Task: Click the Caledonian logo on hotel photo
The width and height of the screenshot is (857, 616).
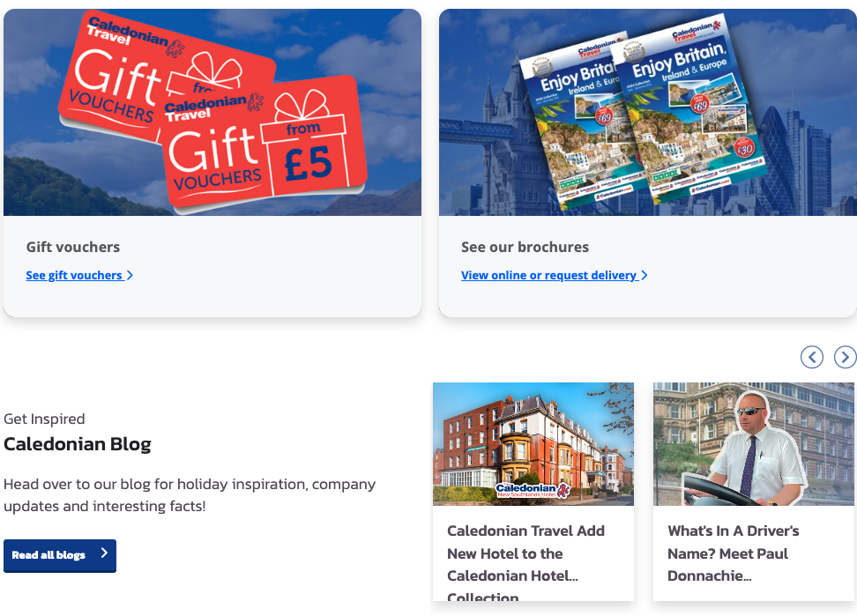Action: tap(533, 489)
